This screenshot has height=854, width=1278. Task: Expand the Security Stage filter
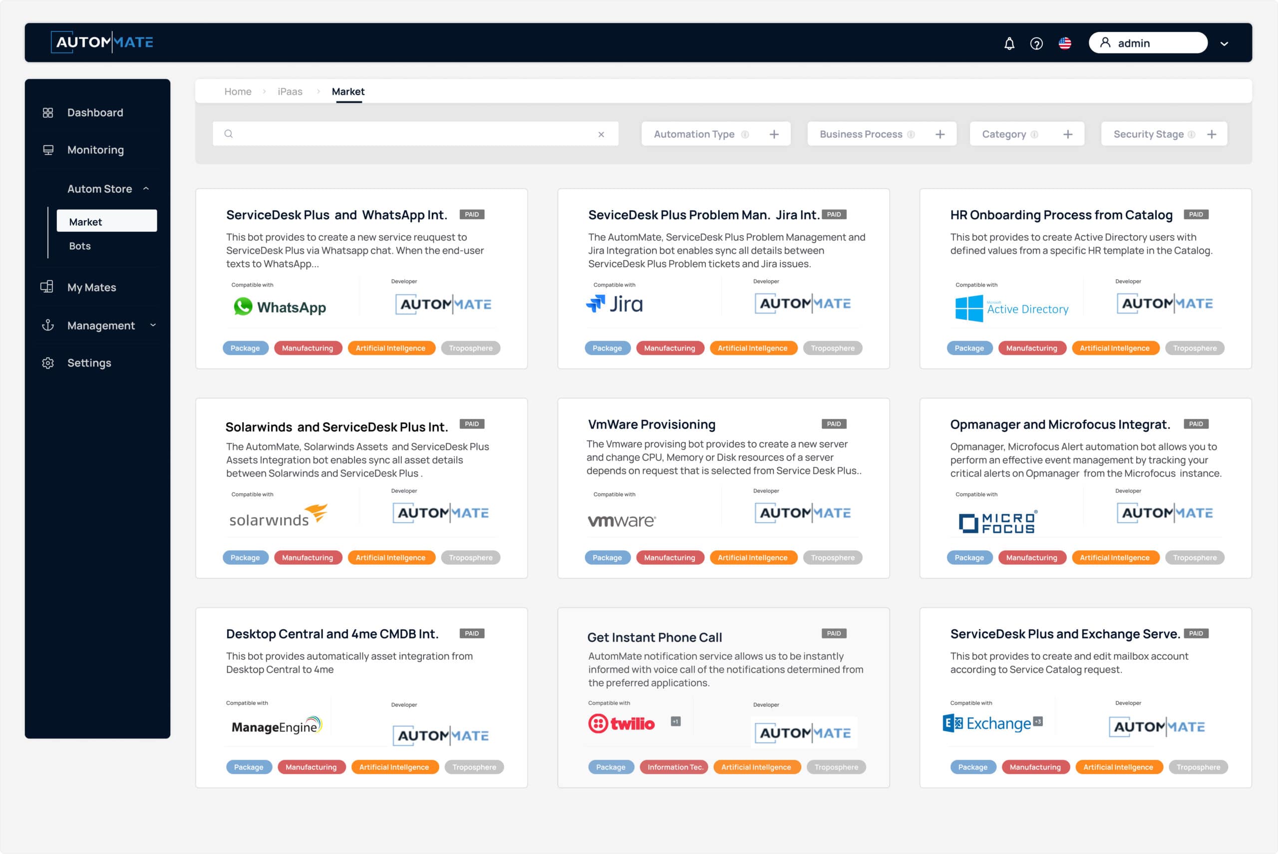click(1212, 134)
